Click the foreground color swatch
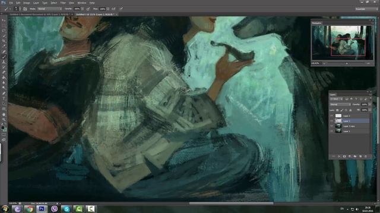This screenshot has height=213, width=380. pos(2,127)
